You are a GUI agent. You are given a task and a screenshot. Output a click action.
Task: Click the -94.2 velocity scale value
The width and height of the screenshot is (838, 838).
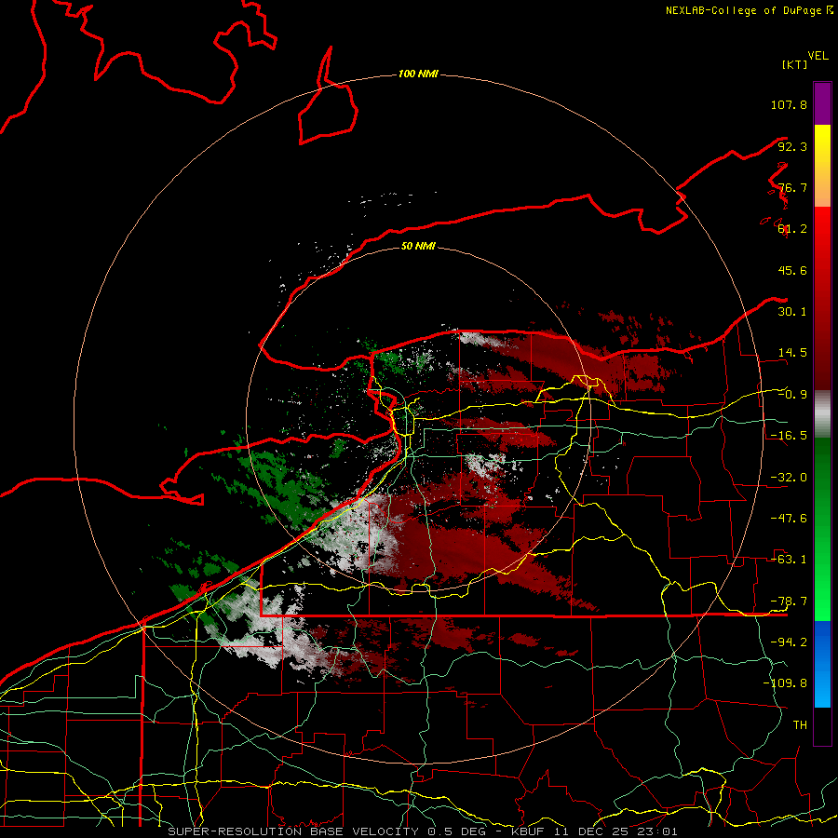point(789,642)
